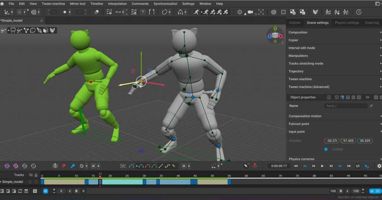This screenshot has width=382, height=200.
Task: Select the AutoPosing tool in the top toolbar
Action: click(x=197, y=12)
